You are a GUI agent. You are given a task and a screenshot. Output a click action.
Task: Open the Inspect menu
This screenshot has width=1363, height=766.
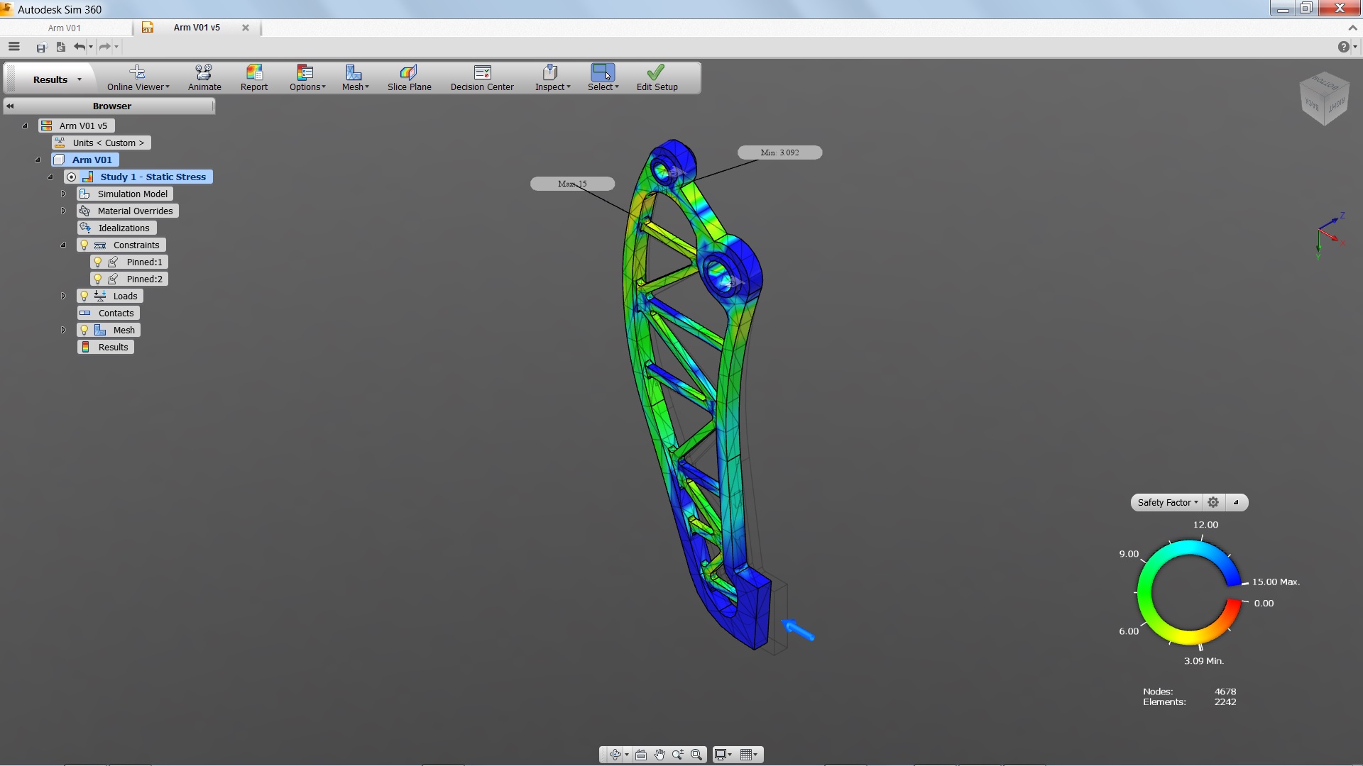pos(552,77)
